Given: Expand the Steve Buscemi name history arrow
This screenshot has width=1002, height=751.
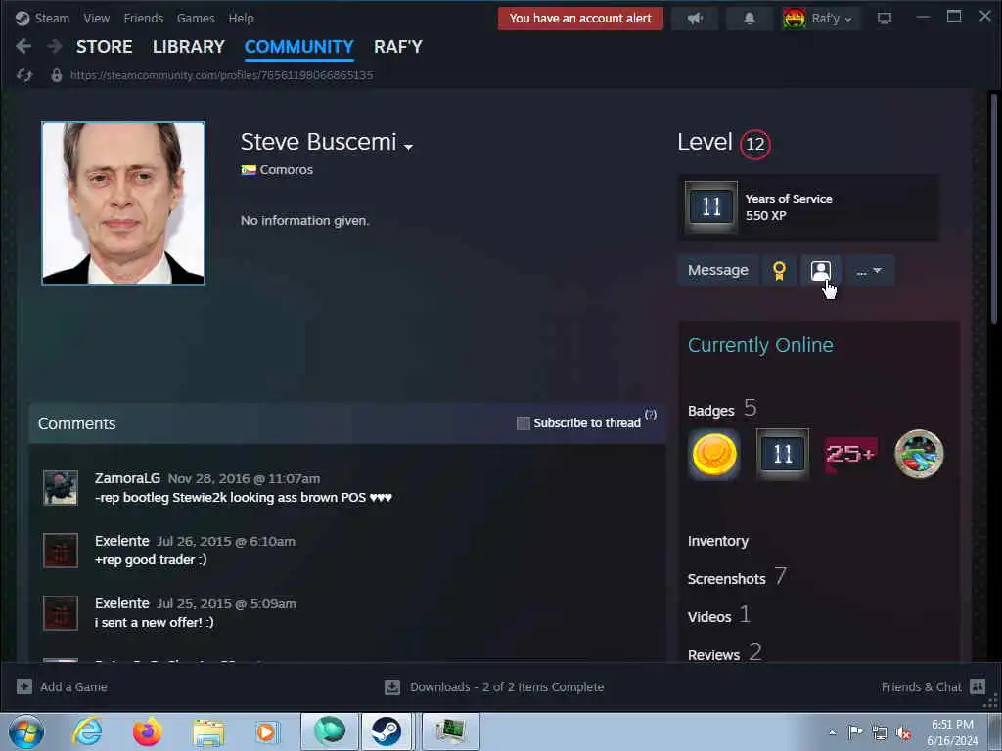Looking at the screenshot, I should [x=408, y=147].
